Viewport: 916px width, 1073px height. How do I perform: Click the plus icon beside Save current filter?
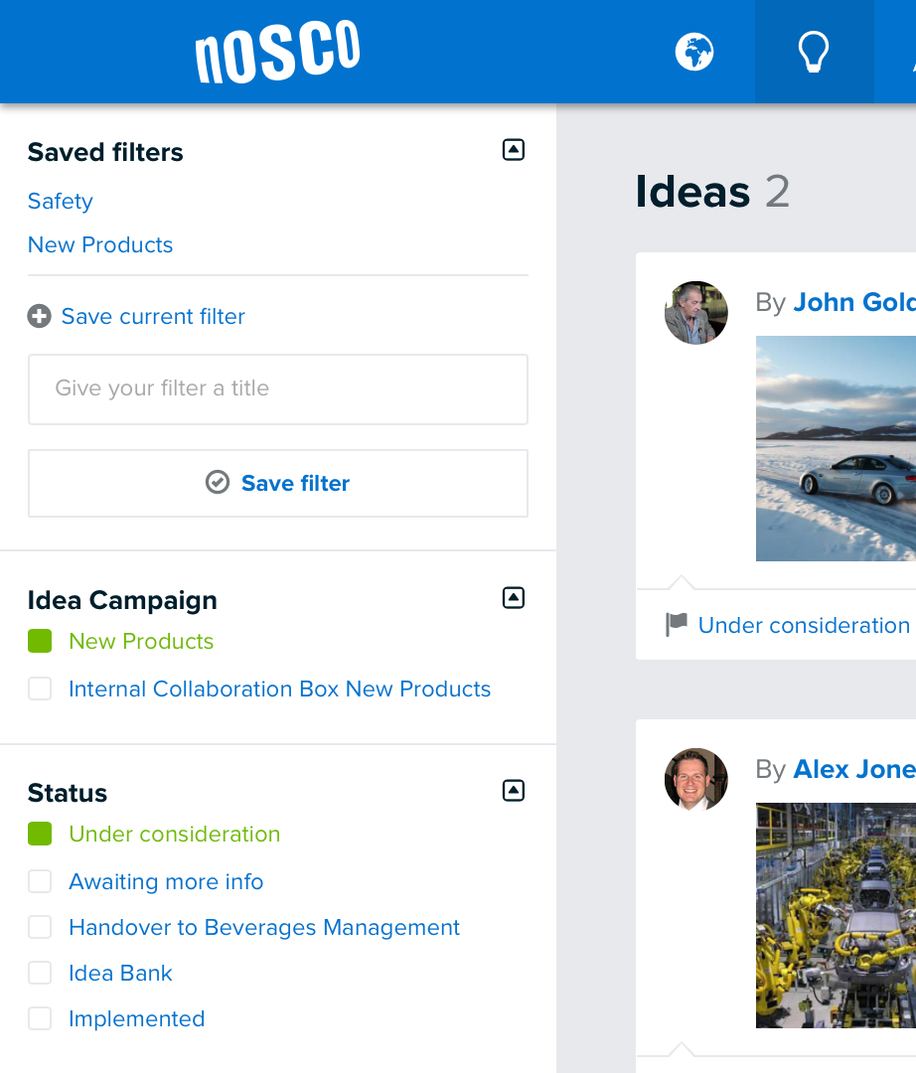pos(39,317)
